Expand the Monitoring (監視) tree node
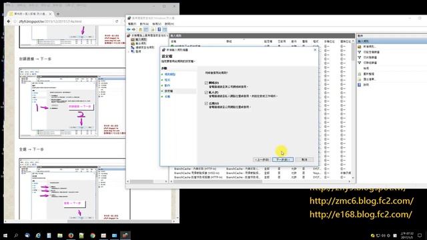Image resolution: width=427 pixels, height=240 pixels. [129, 51]
